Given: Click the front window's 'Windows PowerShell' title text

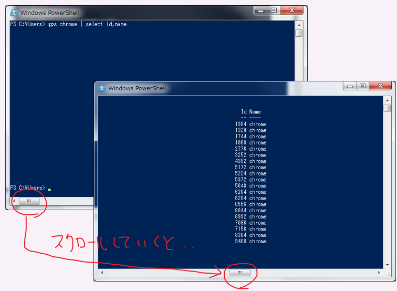Looking at the screenshot, I should 137,88.
